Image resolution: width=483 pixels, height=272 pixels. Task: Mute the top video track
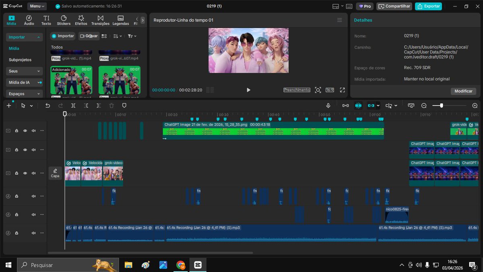click(33, 131)
